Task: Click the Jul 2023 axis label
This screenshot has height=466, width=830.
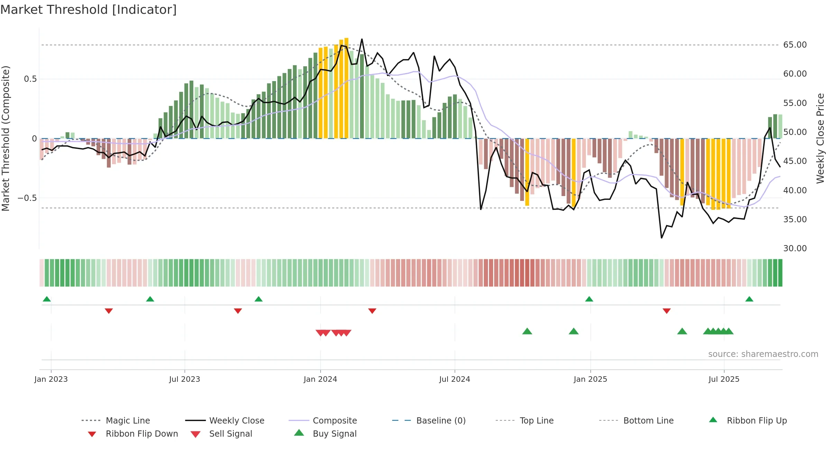Action: point(185,379)
